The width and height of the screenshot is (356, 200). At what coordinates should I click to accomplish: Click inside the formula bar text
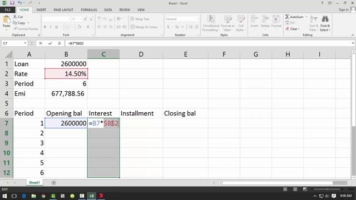76,43
